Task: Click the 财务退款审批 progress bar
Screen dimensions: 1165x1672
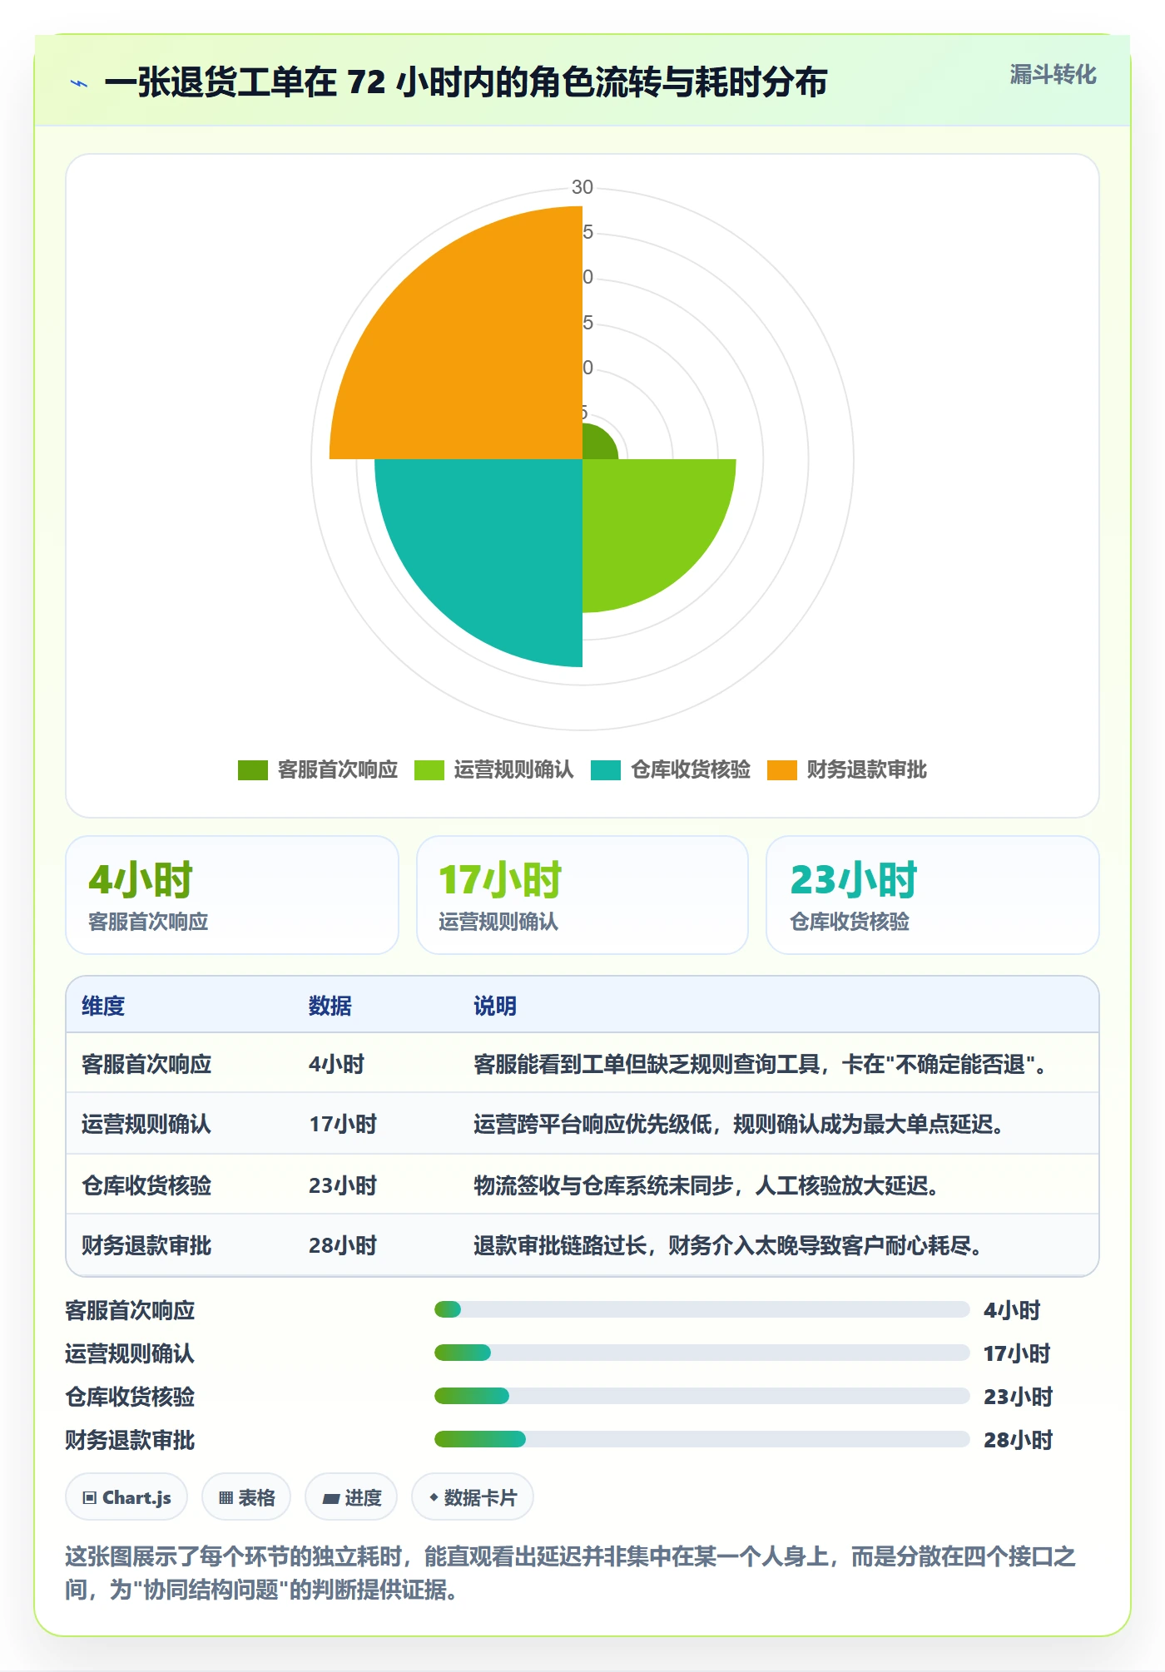Action: [x=701, y=1439]
